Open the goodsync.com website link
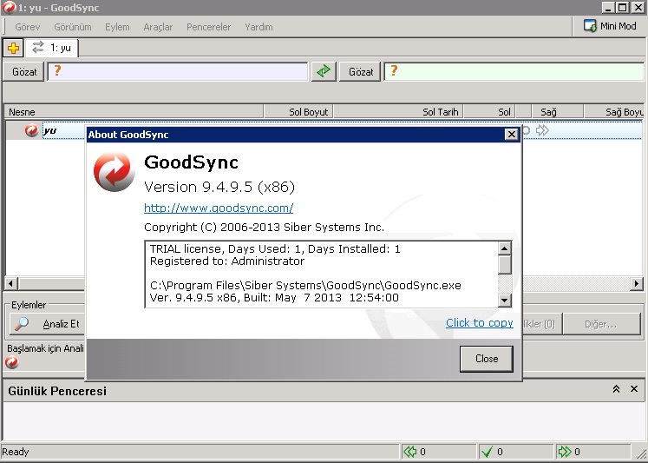 pyautogui.click(x=219, y=208)
